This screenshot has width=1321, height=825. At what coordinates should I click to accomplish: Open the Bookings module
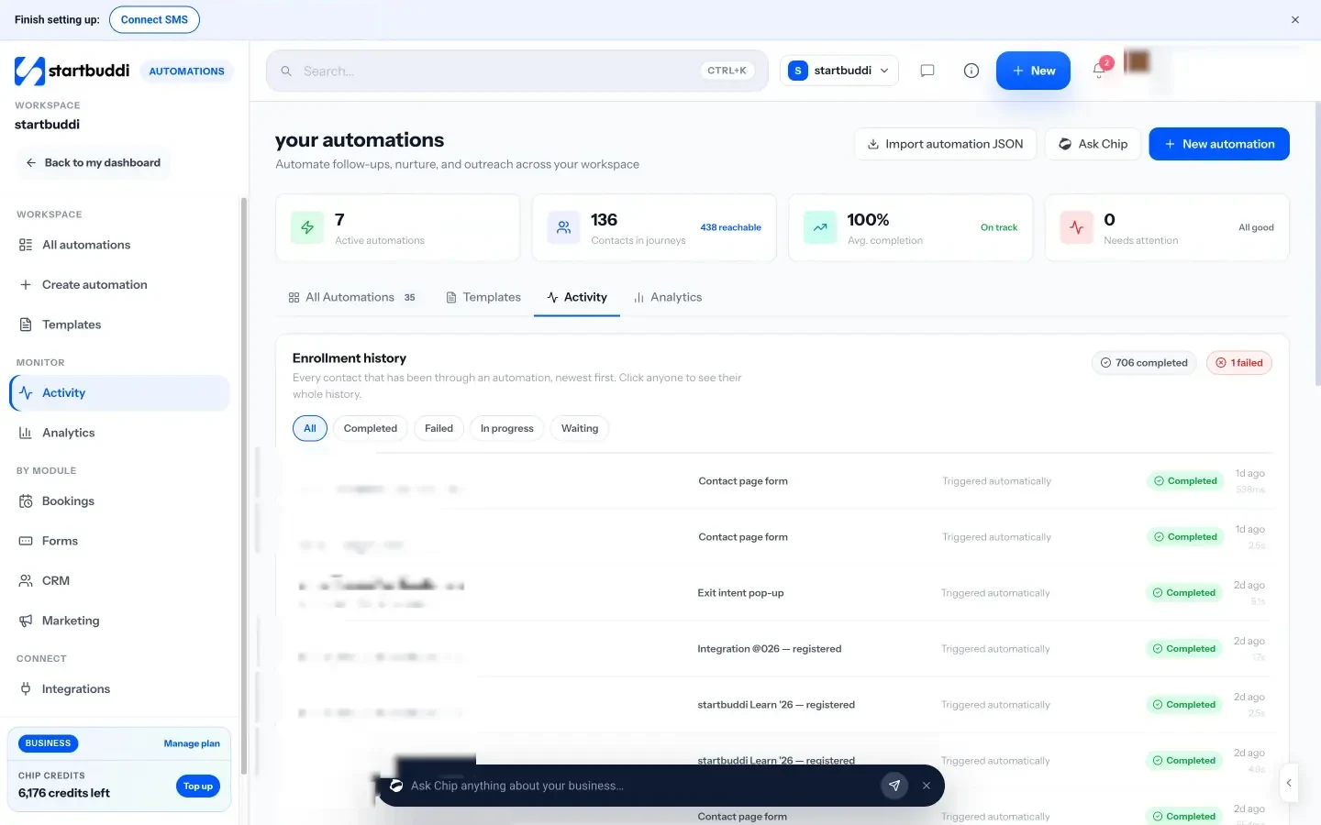pos(119,501)
